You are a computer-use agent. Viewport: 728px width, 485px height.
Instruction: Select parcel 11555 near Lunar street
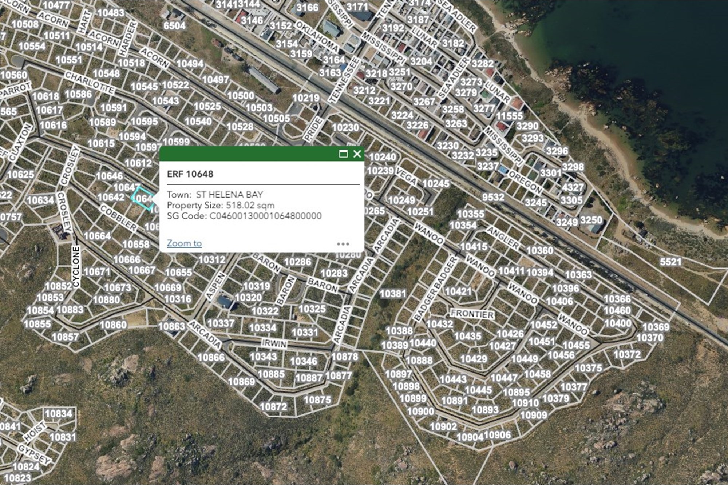coord(510,116)
